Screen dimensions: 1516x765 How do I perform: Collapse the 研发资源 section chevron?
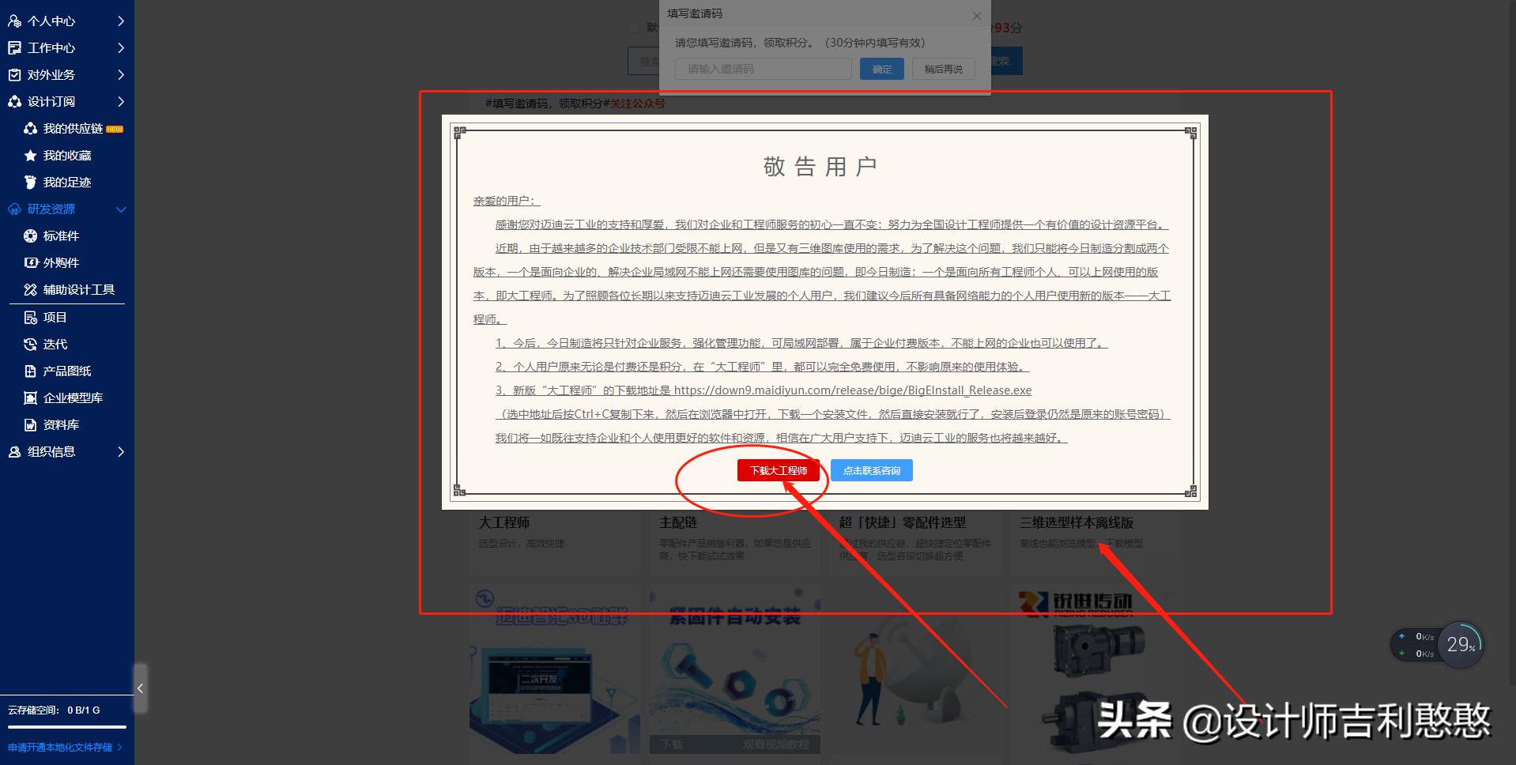[121, 209]
